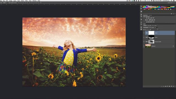Image resolution: width=176 pixels, height=99 pixels.
Task: Select the Background layer thumbnail
Action: pyautogui.click(x=148, y=46)
